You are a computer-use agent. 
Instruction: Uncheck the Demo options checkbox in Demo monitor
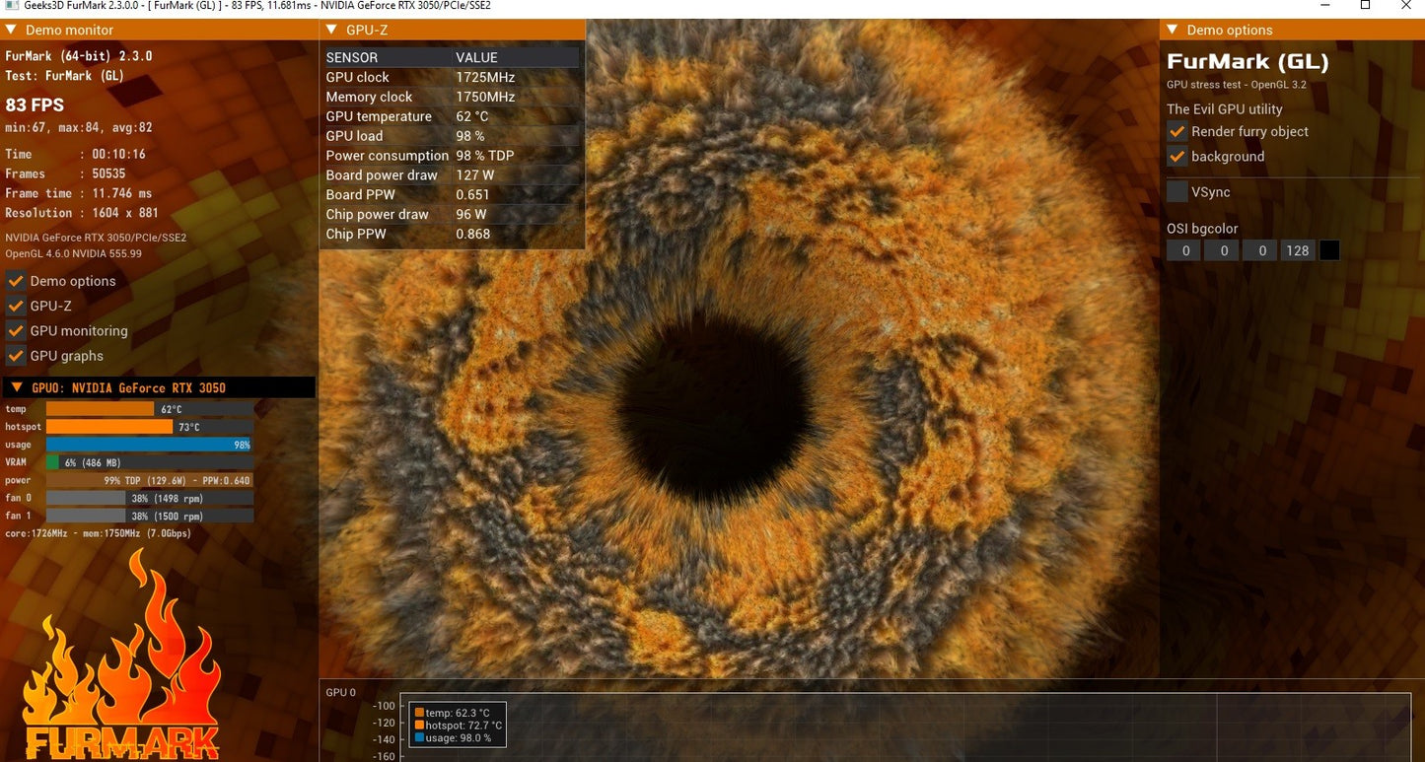(x=15, y=281)
